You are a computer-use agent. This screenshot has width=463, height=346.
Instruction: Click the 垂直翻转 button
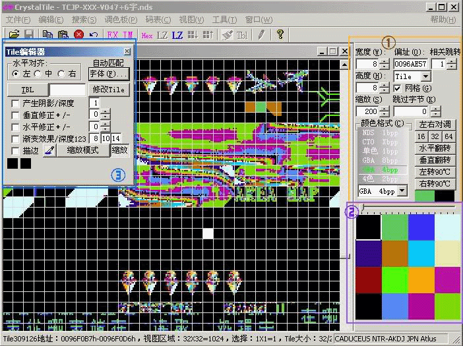click(435, 160)
